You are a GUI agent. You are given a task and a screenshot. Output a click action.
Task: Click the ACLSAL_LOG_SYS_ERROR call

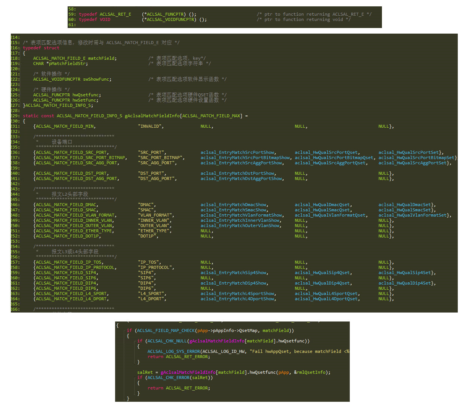coord(173,351)
